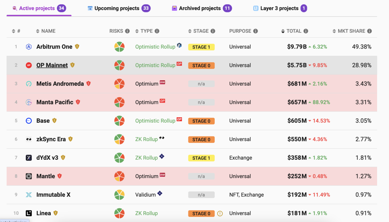389x222 pixels.
Task: Click the info icon beside PURPOSE header
Action: [x=255, y=31]
